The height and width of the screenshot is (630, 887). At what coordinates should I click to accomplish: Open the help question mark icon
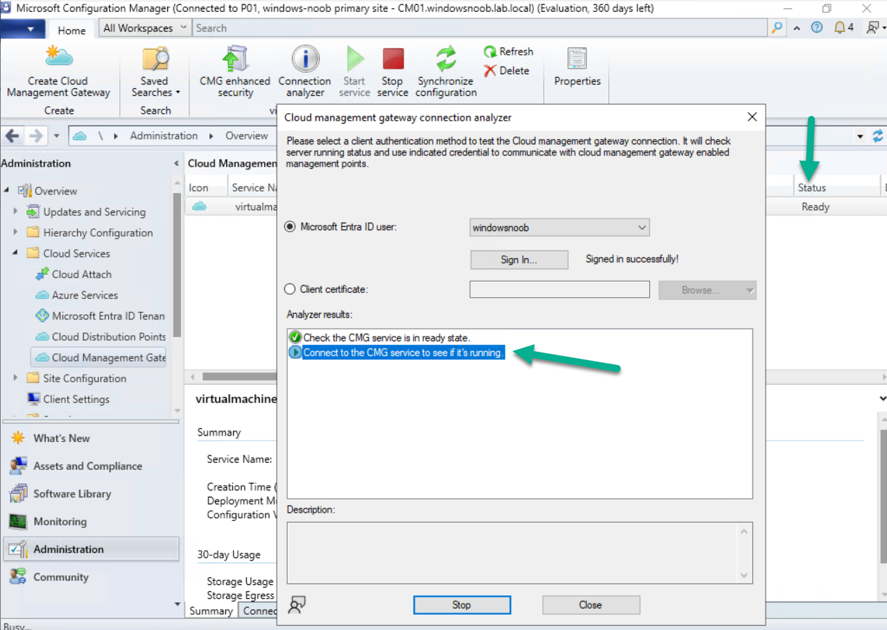(x=816, y=28)
